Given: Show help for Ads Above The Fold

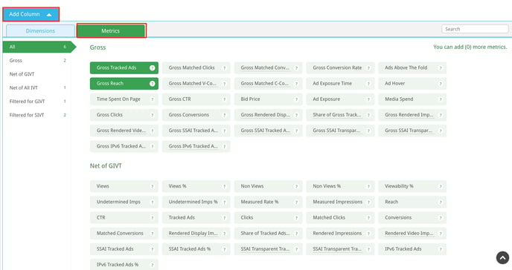Looking at the screenshot, I should pos(441,68).
